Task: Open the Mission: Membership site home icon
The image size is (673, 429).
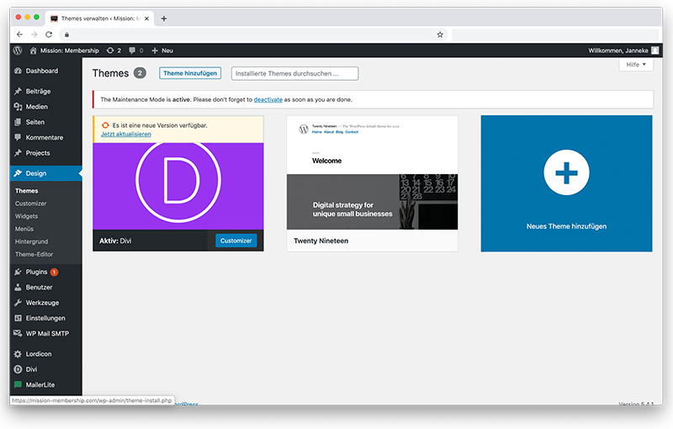Action: tap(33, 50)
